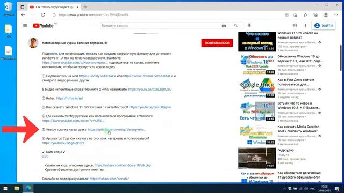Open the urtaev.com/donate link
Image resolution: width=344 pixels, height=193 pixels.
(109, 179)
